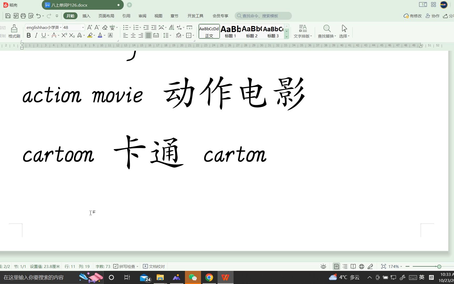Click the character shading A icon

(111, 35)
